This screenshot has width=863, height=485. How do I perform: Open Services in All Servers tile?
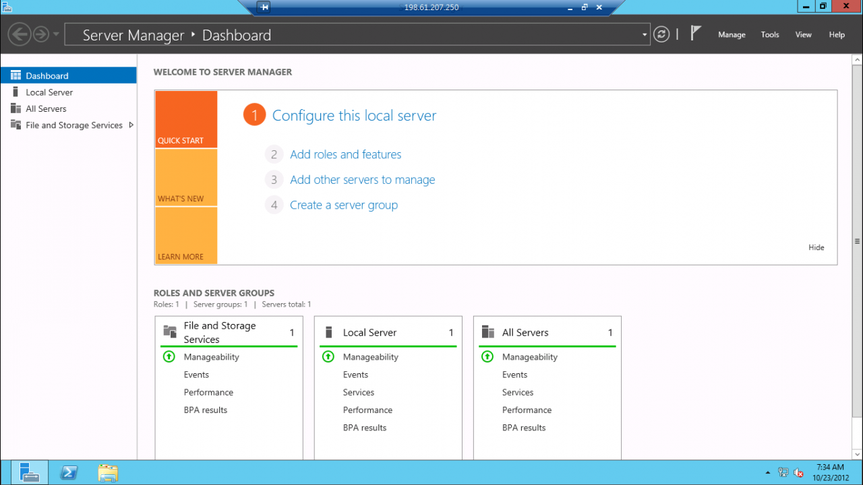[518, 392]
